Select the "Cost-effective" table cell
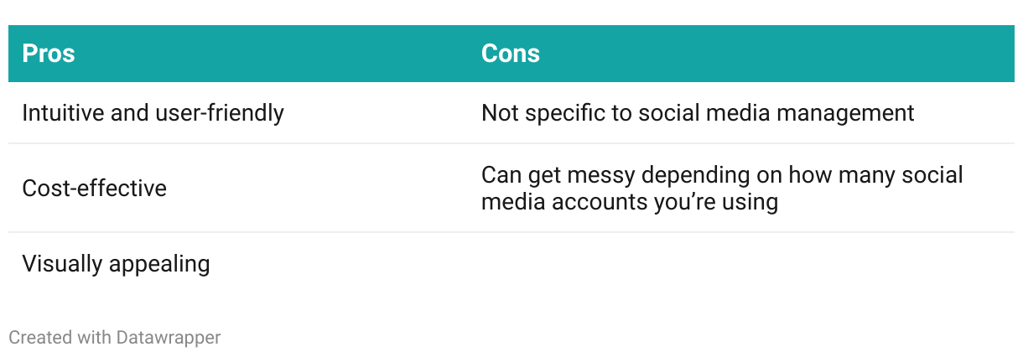Viewport: 1023px width, 357px height. pyautogui.click(x=94, y=188)
